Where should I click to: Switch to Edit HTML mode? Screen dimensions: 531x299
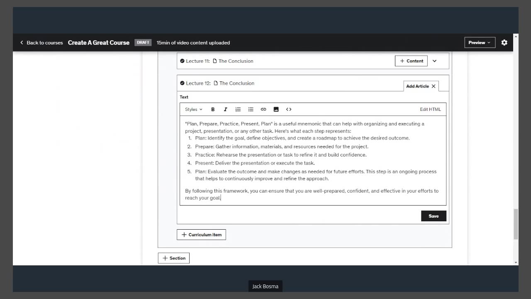point(430,109)
